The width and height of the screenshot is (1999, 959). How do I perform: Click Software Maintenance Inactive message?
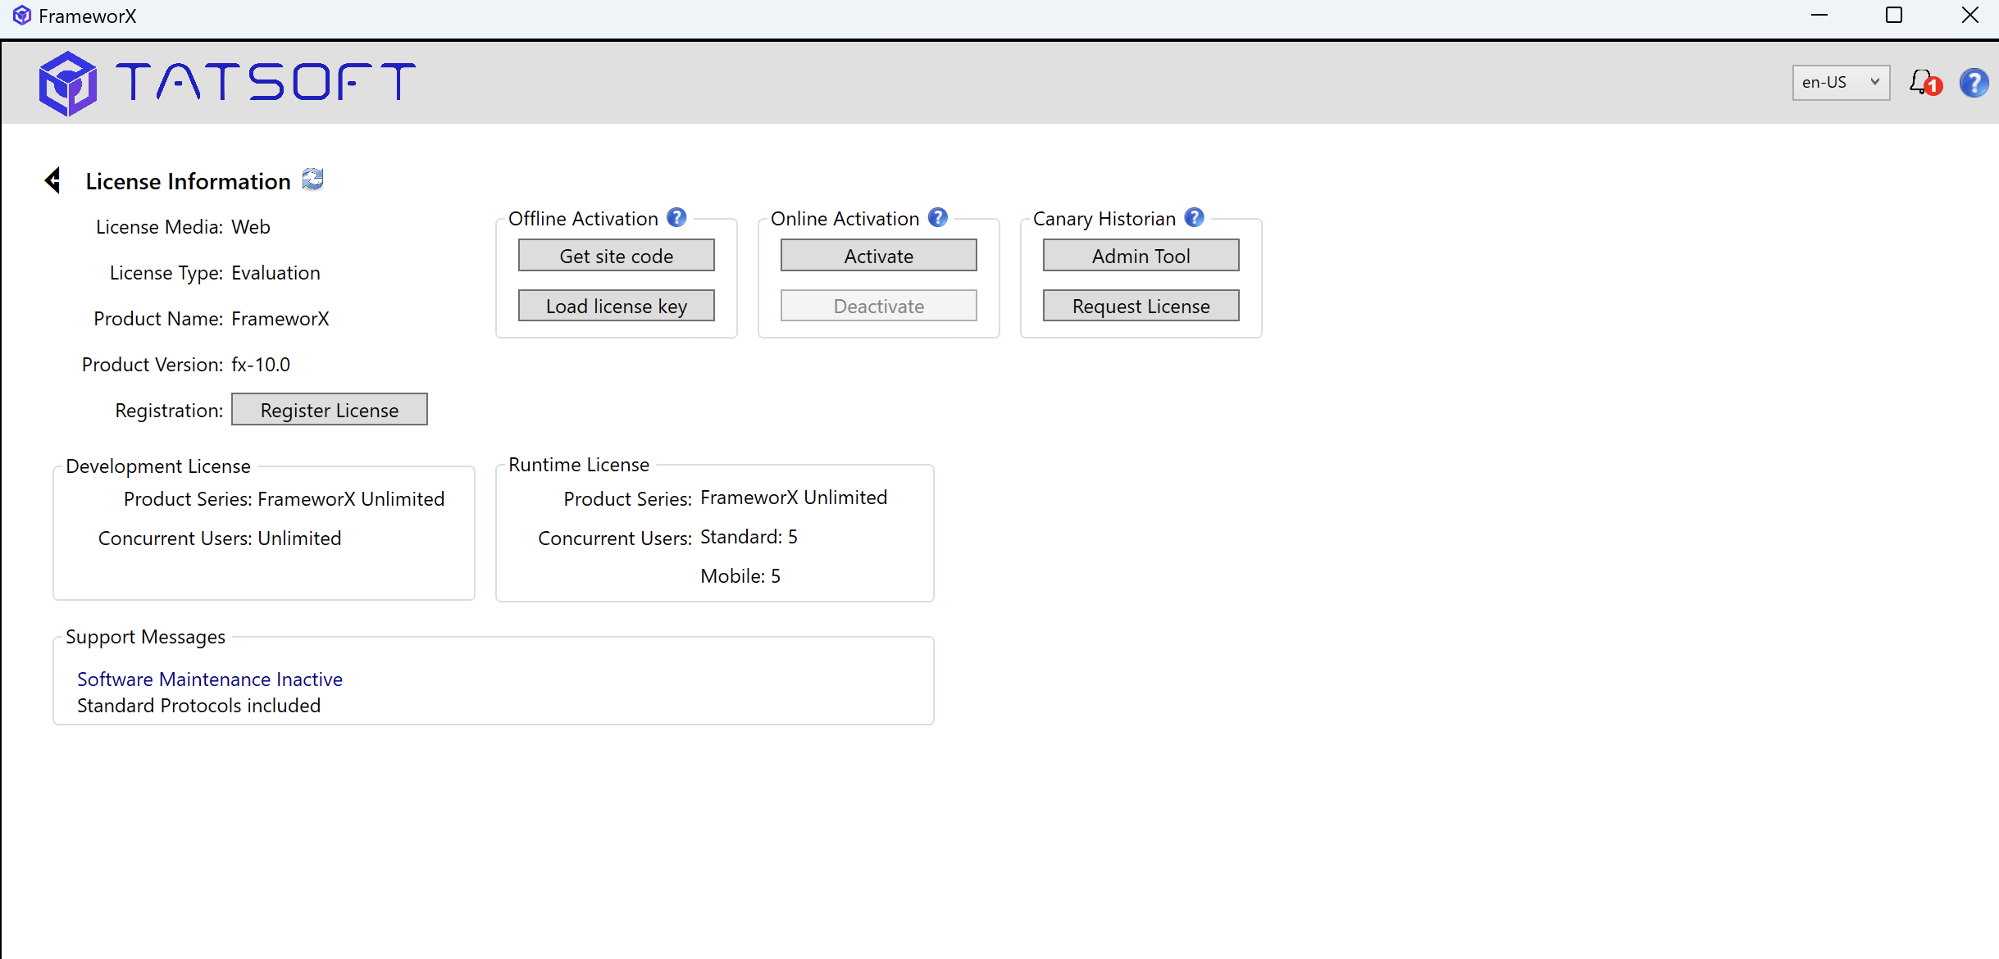coord(210,679)
